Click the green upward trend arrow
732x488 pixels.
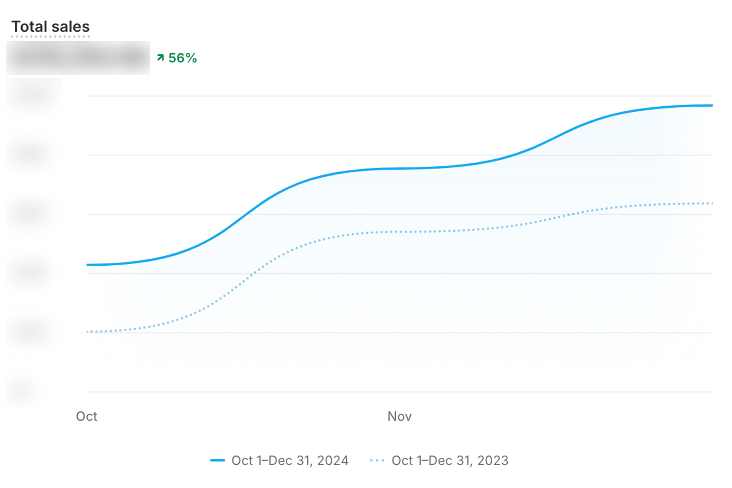pyautogui.click(x=160, y=58)
